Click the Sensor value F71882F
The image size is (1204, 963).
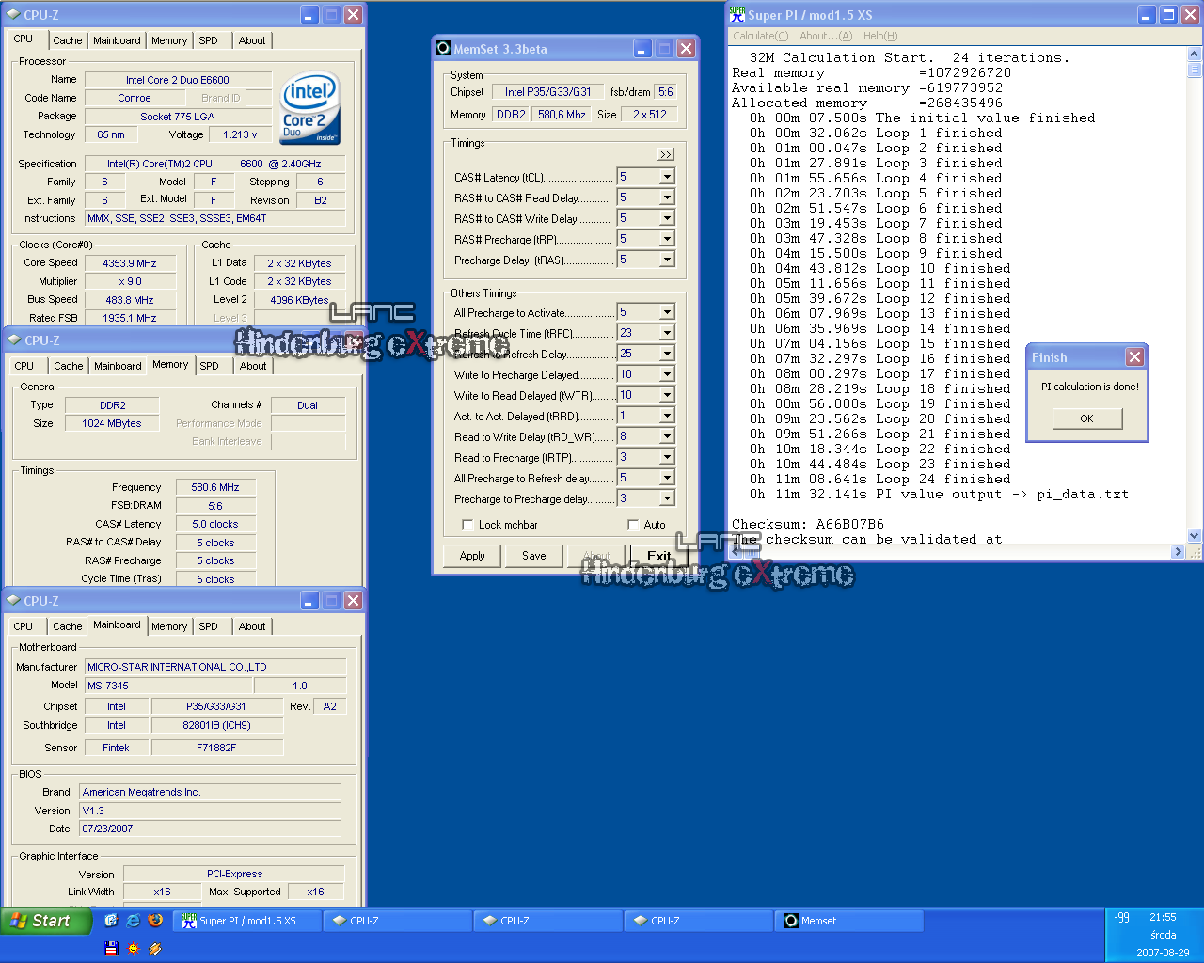click(216, 748)
